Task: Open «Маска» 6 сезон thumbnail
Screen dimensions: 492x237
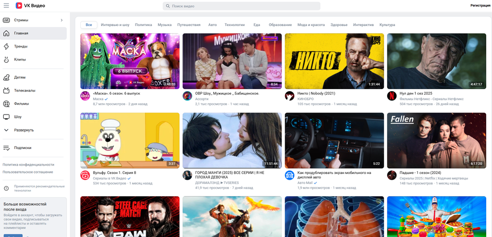Action: pyautogui.click(x=130, y=61)
